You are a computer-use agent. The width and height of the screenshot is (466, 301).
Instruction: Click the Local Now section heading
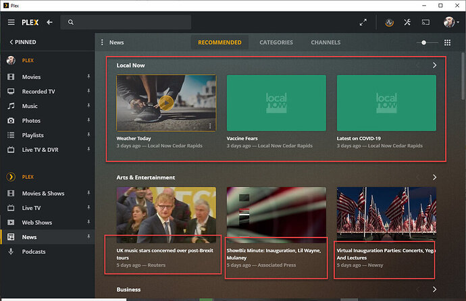tap(130, 65)
